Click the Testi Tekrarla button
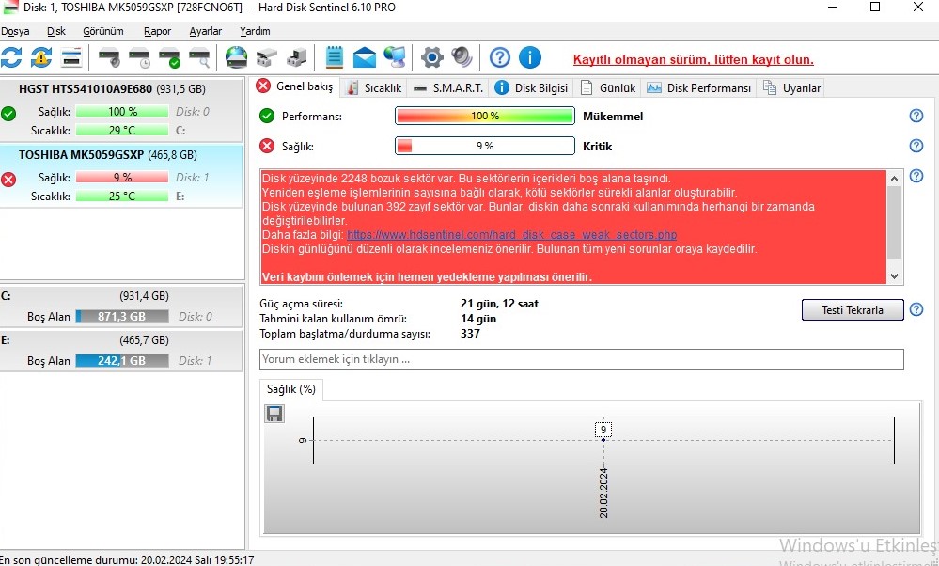Screen dimensions: 939x566 [x=853, y=309]
